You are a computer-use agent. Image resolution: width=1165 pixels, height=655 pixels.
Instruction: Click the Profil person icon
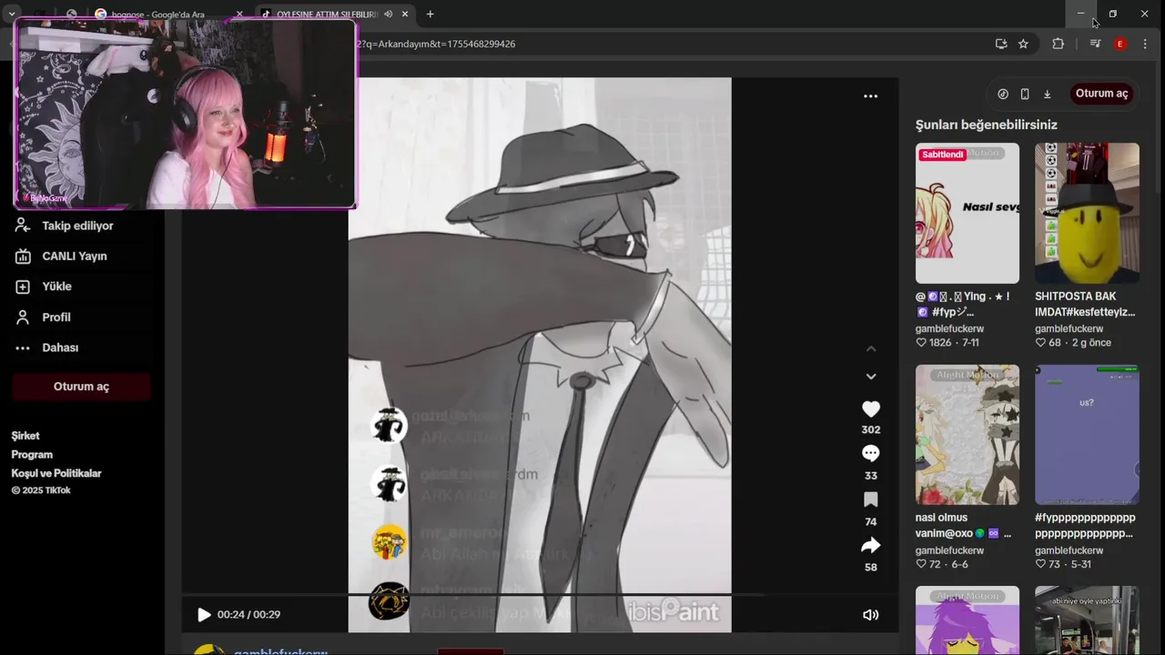pyautogui.click(x=23, y=317)
